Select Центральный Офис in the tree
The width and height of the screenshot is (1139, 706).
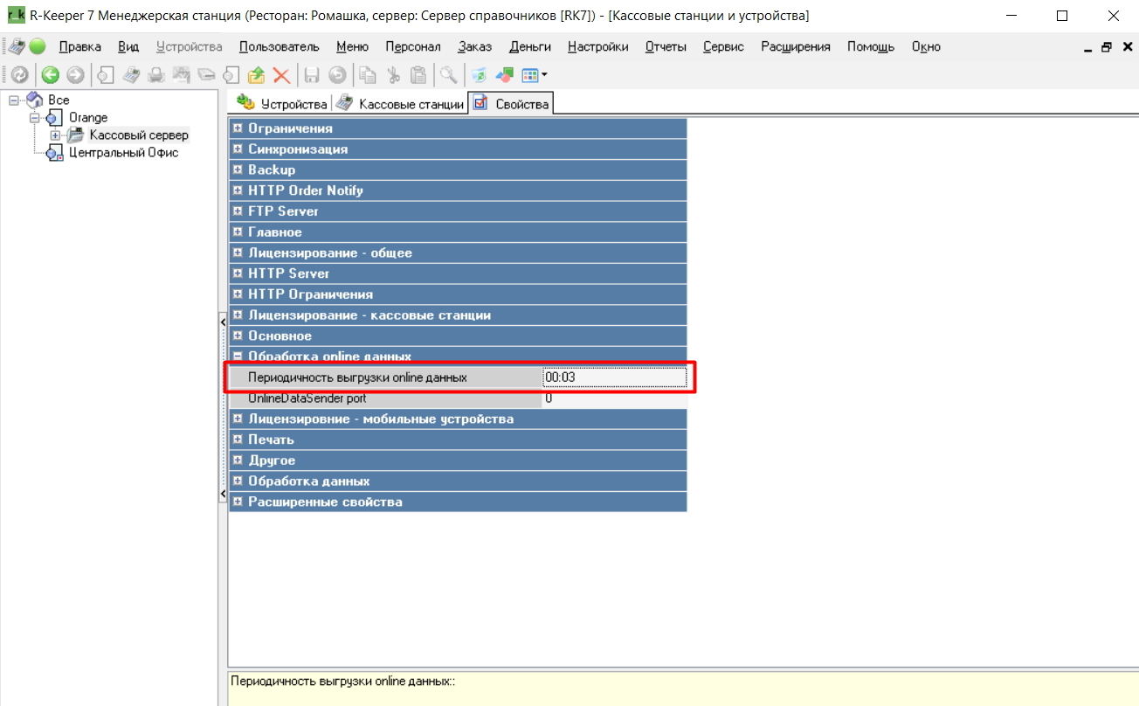click(x=123, y=153)
